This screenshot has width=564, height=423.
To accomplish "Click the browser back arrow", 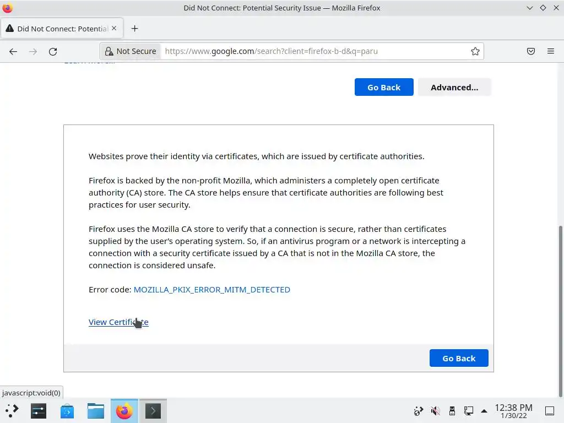I will (x=13, y=51).
